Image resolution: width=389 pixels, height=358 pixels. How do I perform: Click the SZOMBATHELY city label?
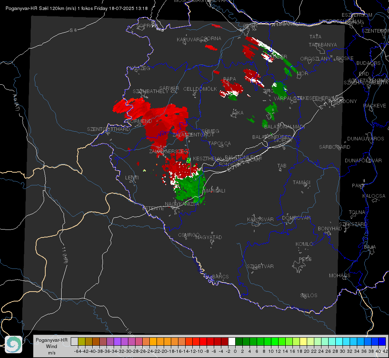tap(151, 91)
